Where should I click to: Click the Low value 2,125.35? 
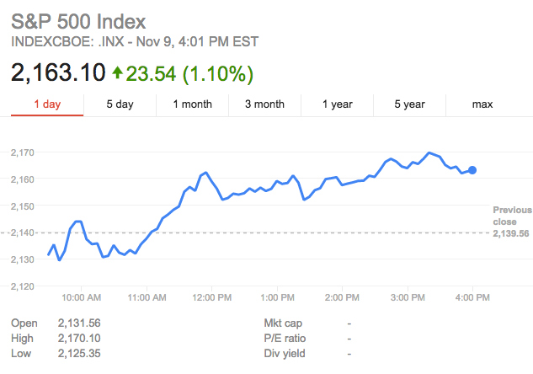pos(79,354)
